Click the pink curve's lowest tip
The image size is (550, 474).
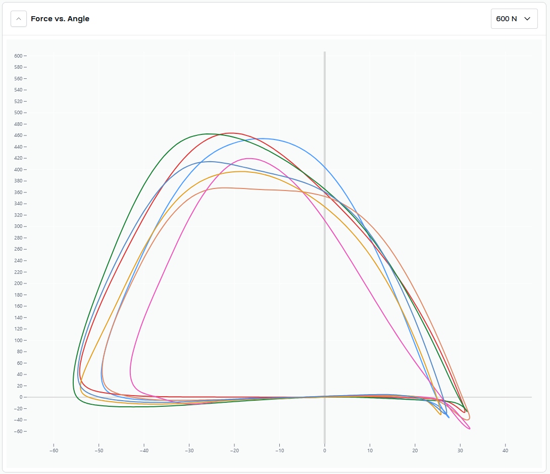[x=470, y=429]
